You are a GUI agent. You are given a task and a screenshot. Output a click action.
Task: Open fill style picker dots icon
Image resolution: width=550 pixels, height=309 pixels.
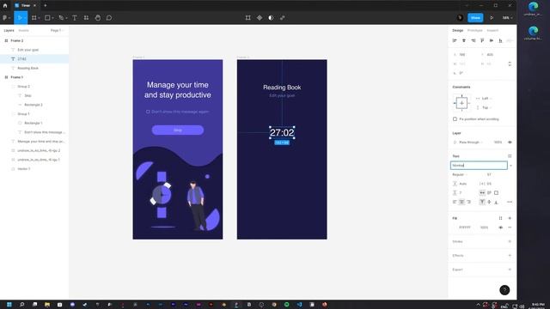(500, 218)
